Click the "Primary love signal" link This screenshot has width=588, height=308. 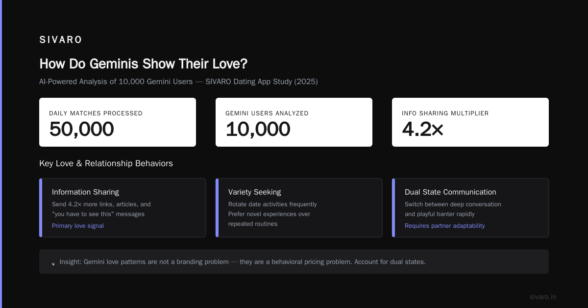click(78, 226)
